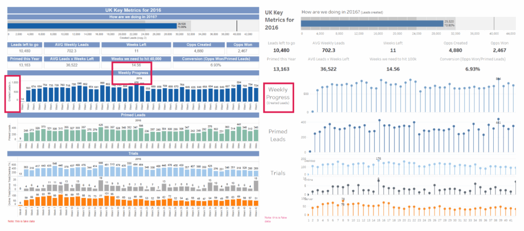Click the dark blue progress bar in the left dashboard
This screenshot has height=231, width=524.
pyautogui.click(x=92, y=25)
